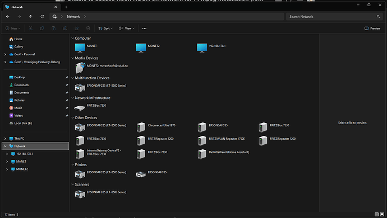Switch to large thumbnails view in the status bar
The width and height of the screenshot is (387, 218).
[x=382, y=214]
